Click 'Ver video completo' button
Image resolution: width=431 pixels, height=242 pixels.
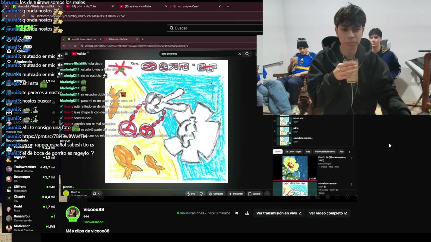tap(328, 213)
